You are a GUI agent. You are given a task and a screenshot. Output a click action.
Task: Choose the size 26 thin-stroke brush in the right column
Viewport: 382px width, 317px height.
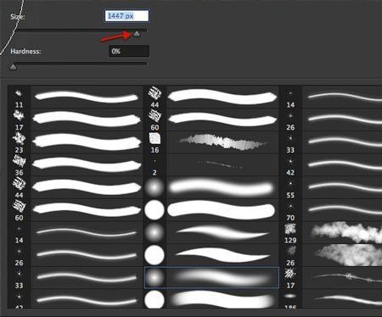[331, 120]
